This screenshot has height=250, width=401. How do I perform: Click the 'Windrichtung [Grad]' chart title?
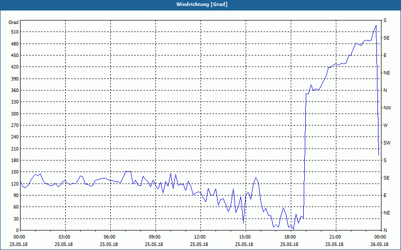pyautogui.click(x=202, y=4)
